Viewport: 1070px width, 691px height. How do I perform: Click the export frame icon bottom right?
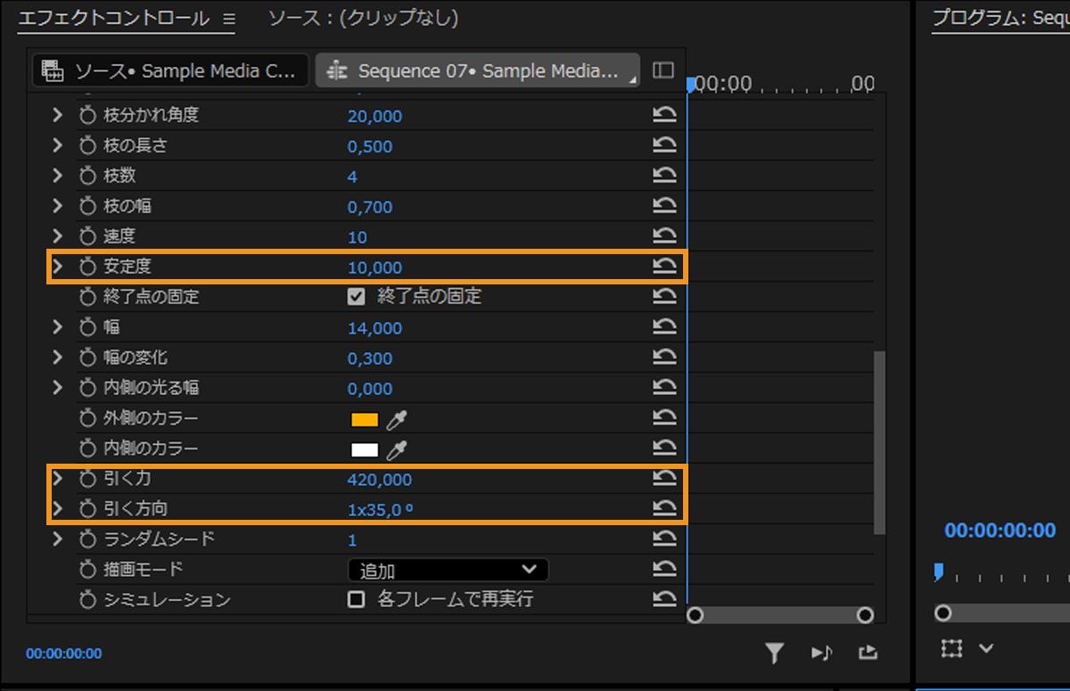pyautogui.click(x=868, y=653)
